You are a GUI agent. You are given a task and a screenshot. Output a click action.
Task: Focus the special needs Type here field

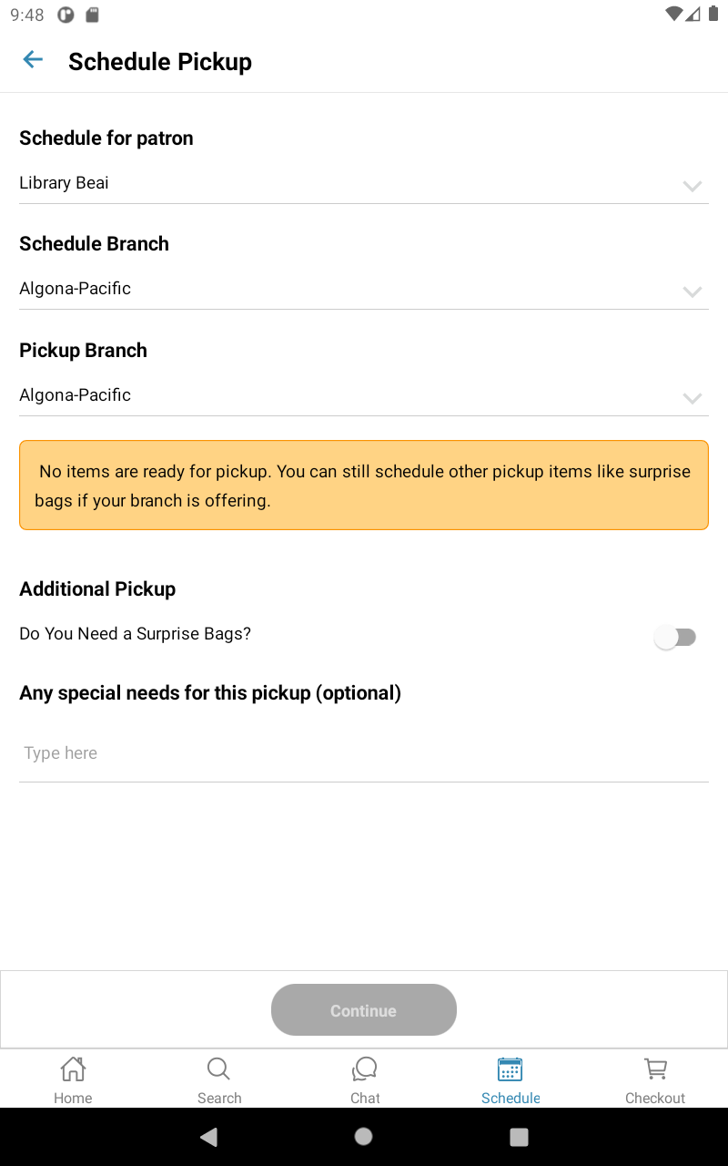point(364,753)
